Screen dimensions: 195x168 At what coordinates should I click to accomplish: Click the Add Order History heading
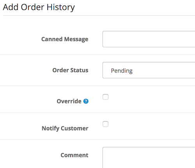[x=39, y=7]
